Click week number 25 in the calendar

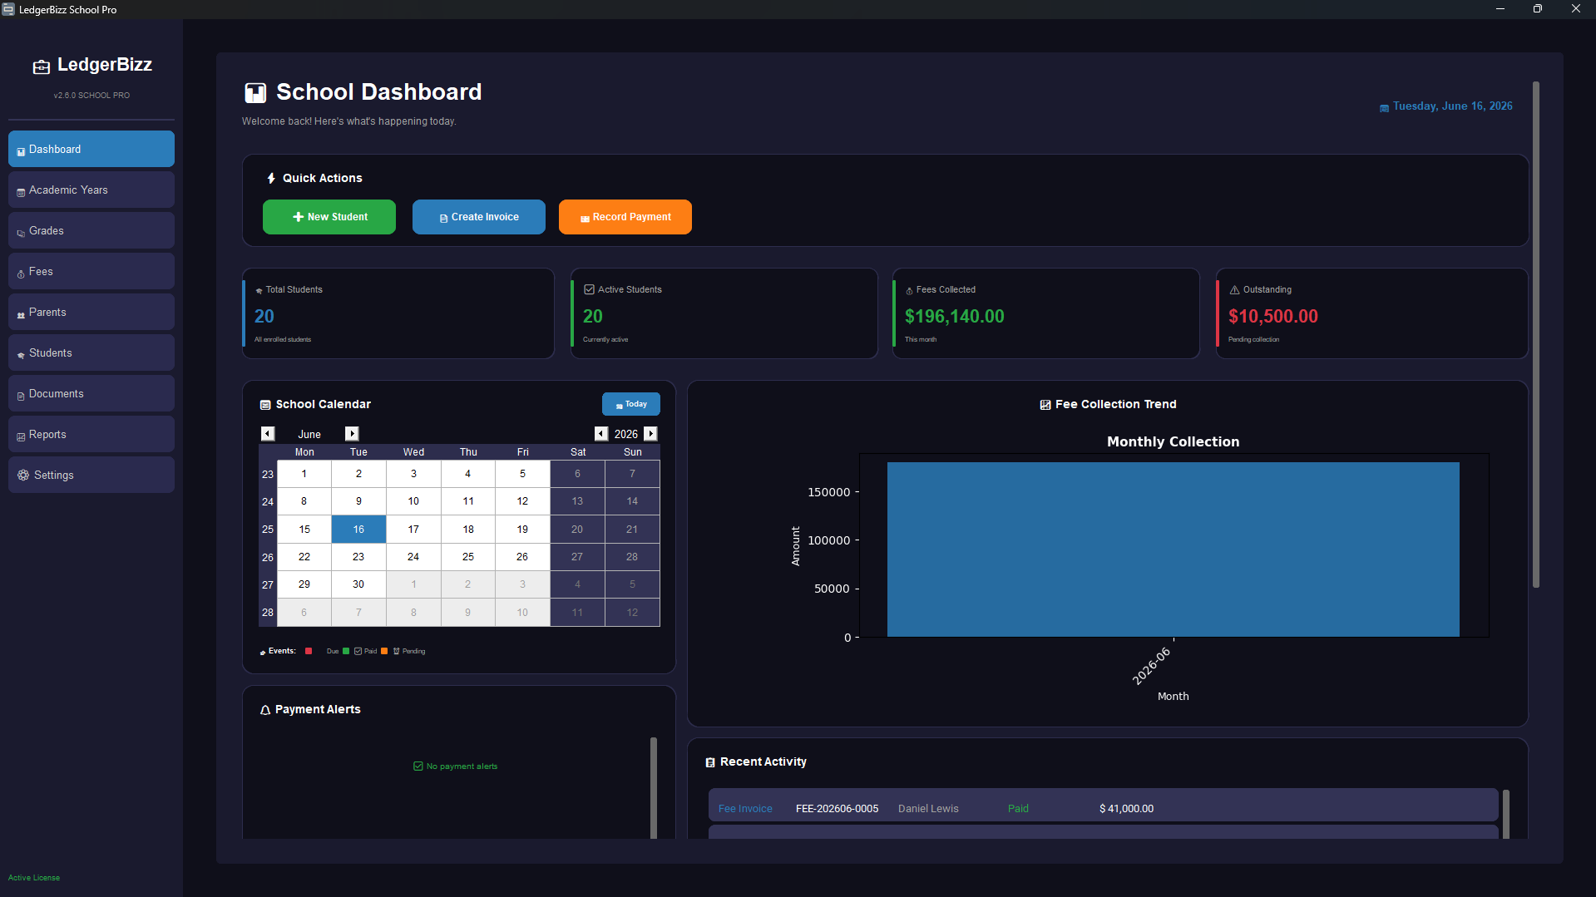click(268, 529)
